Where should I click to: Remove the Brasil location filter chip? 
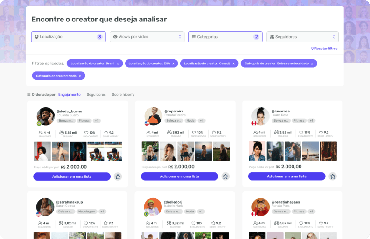(118, 63)
